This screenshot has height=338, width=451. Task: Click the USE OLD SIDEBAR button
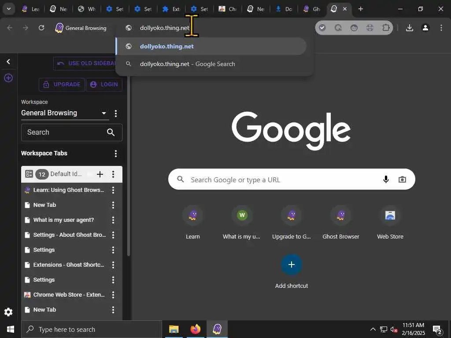[85, 63]
